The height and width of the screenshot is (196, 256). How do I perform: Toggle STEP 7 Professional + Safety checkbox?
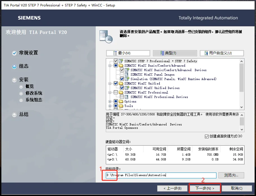point(116,61)
